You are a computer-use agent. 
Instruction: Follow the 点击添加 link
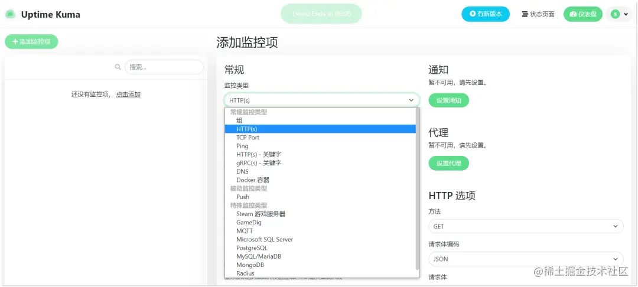click(128, 94)
